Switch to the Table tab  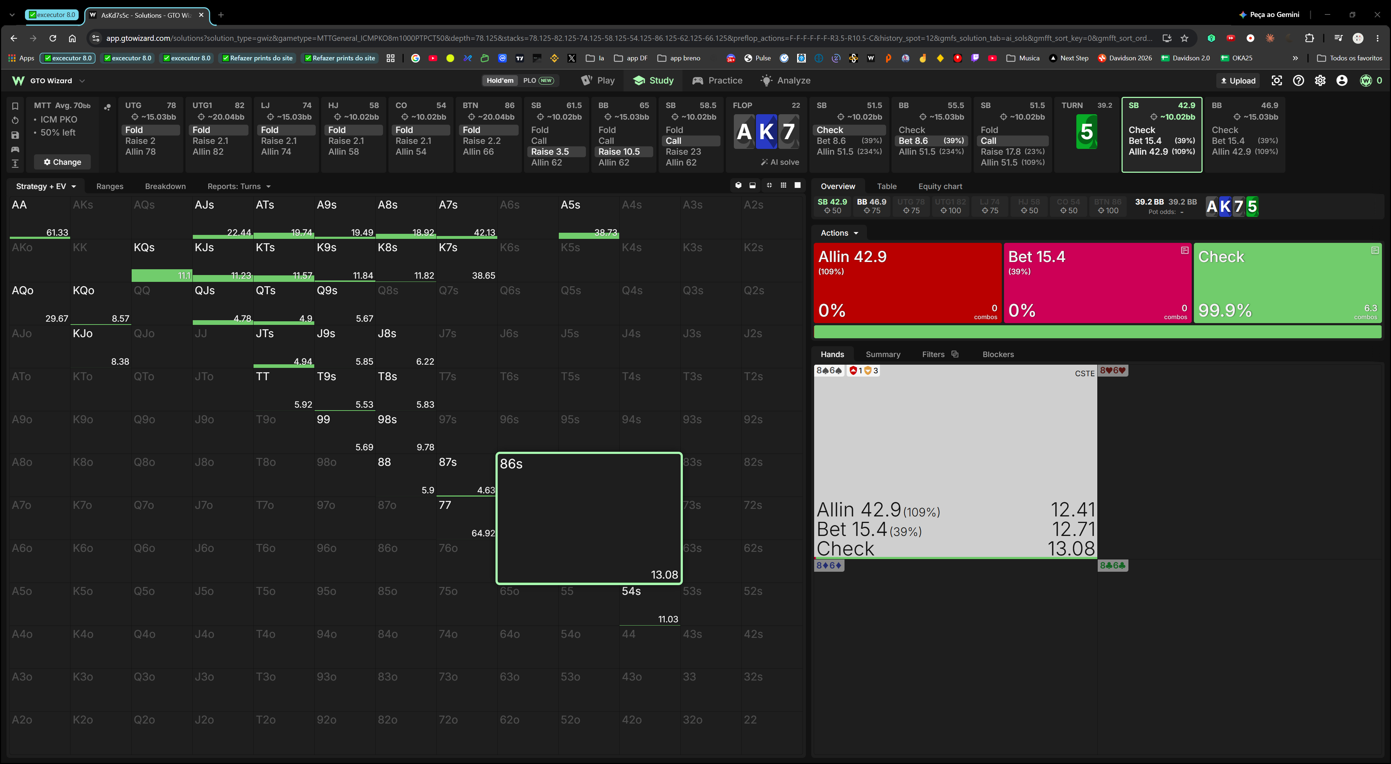tap(887, 186)
